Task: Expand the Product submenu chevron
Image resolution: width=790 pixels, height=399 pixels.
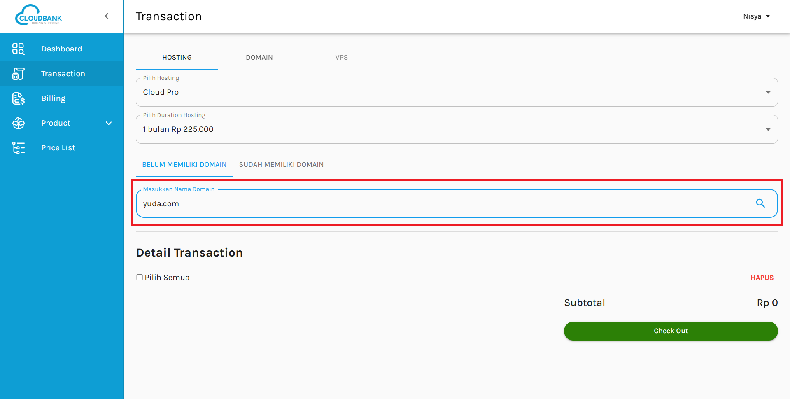Action: pos(109,123)
